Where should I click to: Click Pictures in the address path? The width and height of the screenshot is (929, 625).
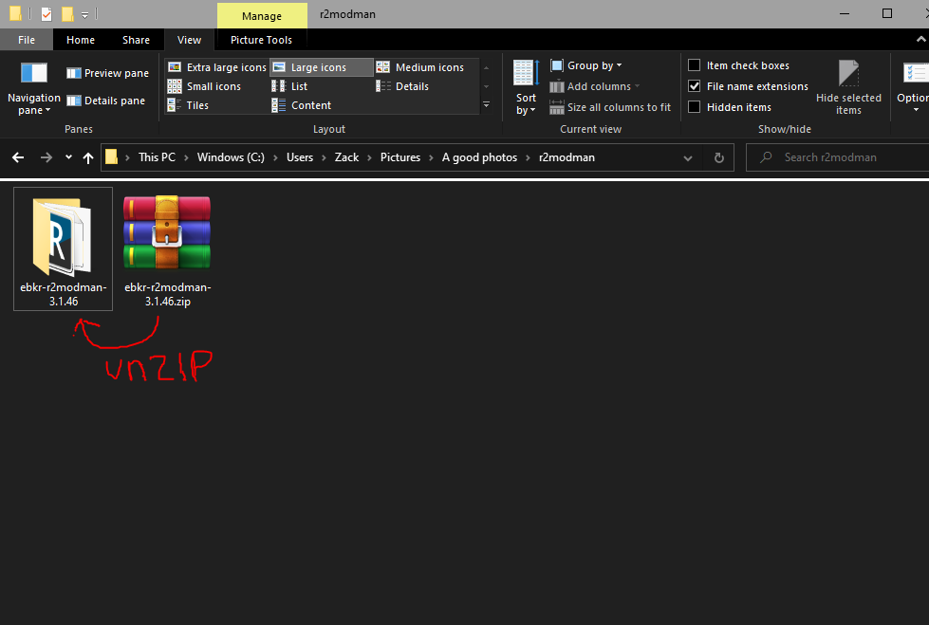click(400, 157)
